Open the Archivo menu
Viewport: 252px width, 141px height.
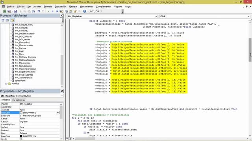click(11, 7)
